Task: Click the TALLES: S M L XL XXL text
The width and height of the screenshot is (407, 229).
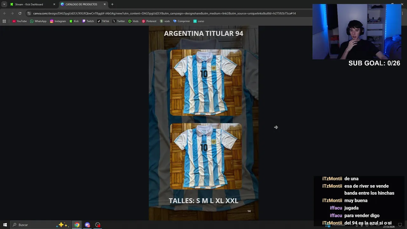Action: click(203, 201)
